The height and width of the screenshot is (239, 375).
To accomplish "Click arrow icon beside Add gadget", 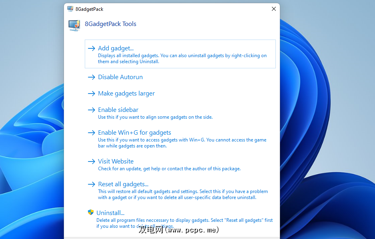I will coord(92,48).
